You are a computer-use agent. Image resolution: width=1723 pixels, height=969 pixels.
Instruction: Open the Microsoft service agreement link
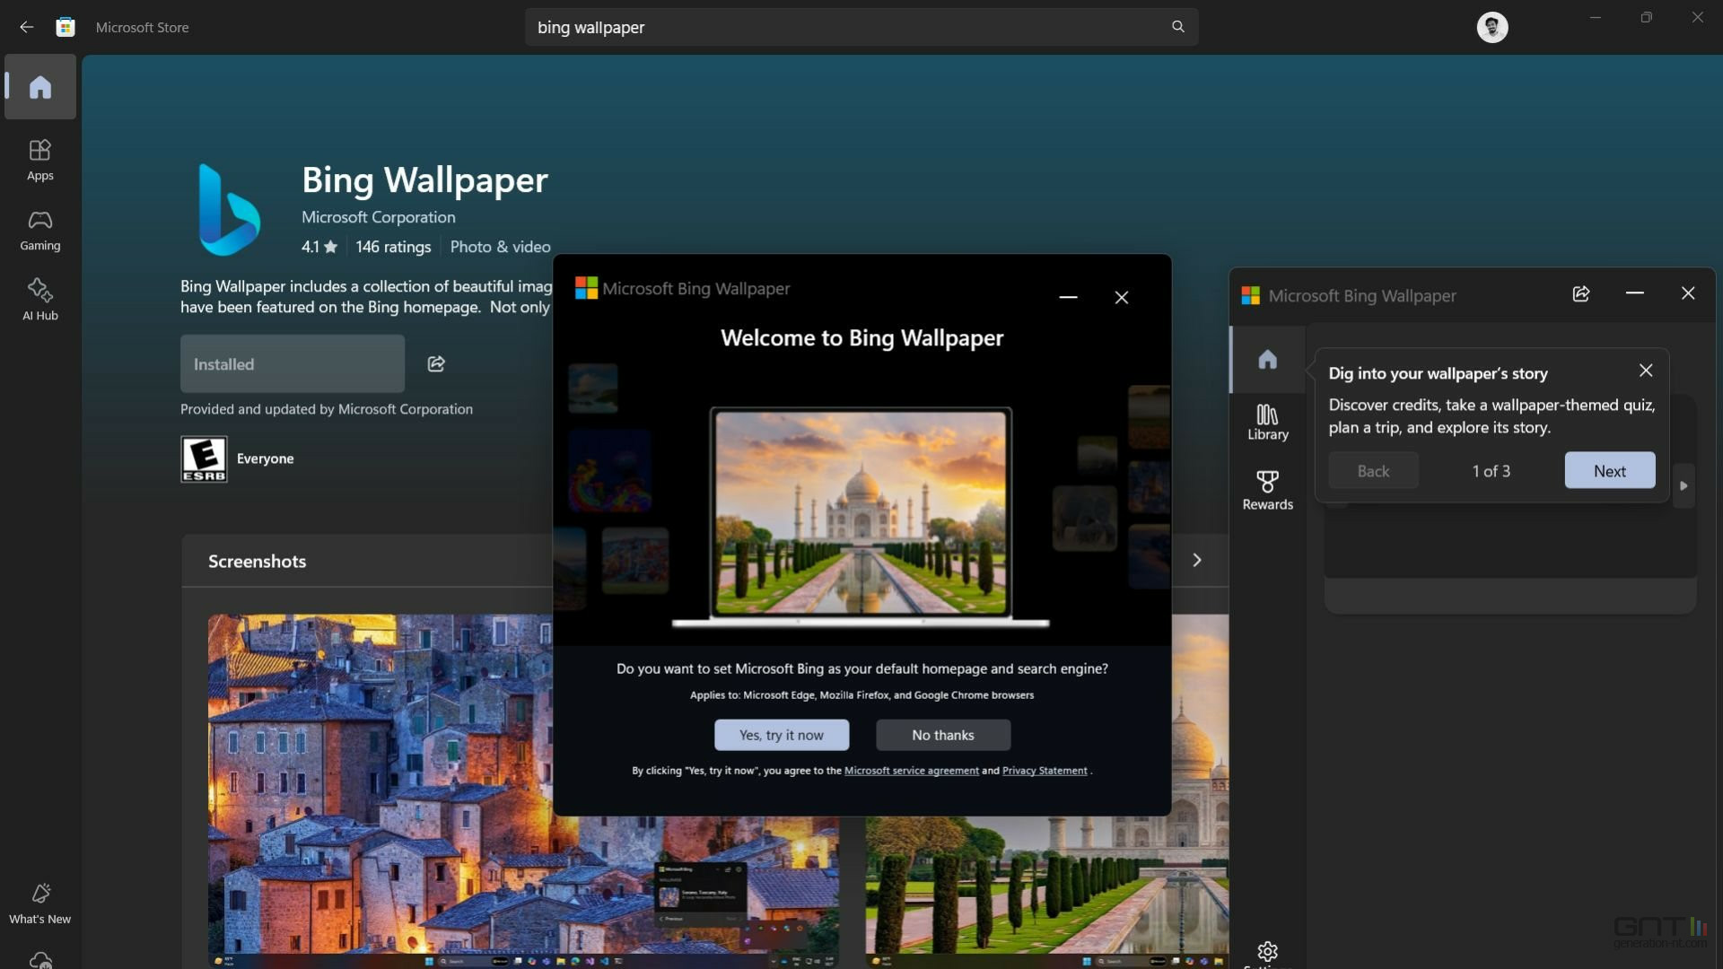click(911, 771)
